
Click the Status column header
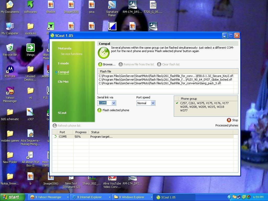(x=161, y=132)
